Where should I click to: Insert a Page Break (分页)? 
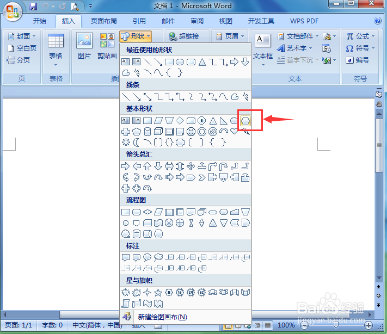[19, 60]
